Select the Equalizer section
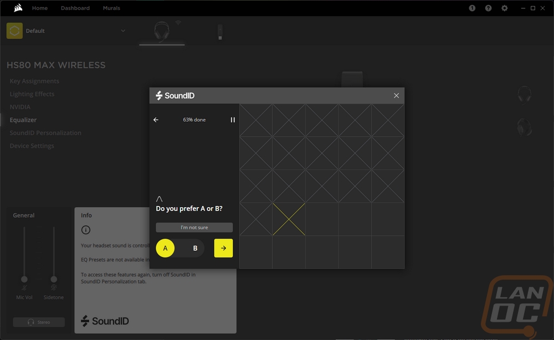The image size is (554, 340). click(x=23, y=120)
